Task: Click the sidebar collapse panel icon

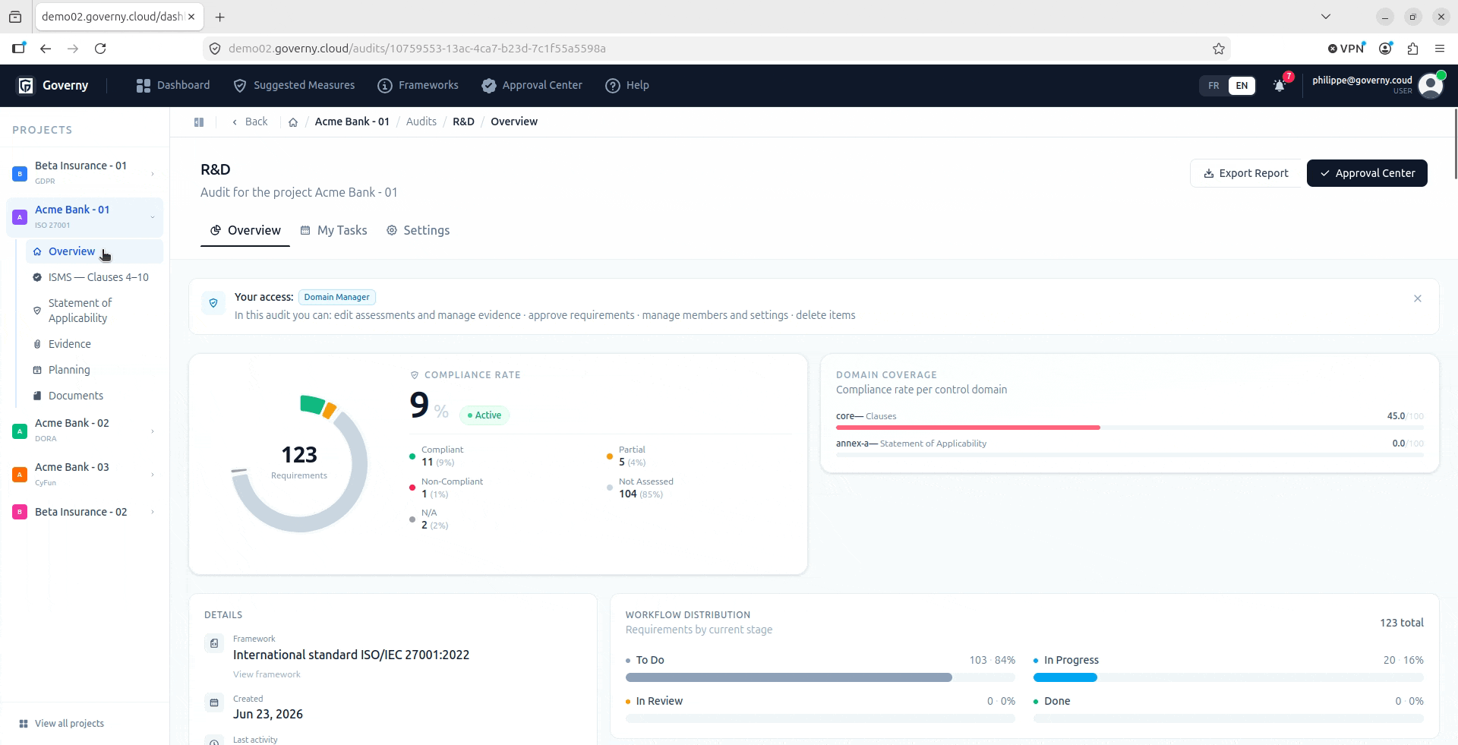Action: point(199,122)
